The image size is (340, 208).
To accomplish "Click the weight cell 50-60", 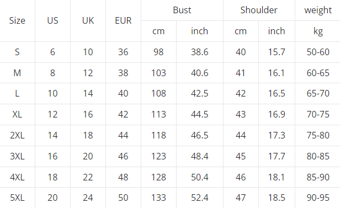I will (x=318, y=52).
